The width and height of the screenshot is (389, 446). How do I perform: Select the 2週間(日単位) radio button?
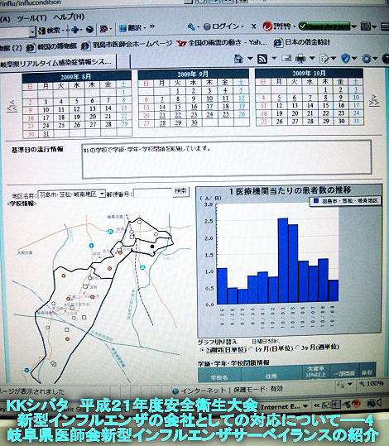pyautogui.click(x=201, y=350)
